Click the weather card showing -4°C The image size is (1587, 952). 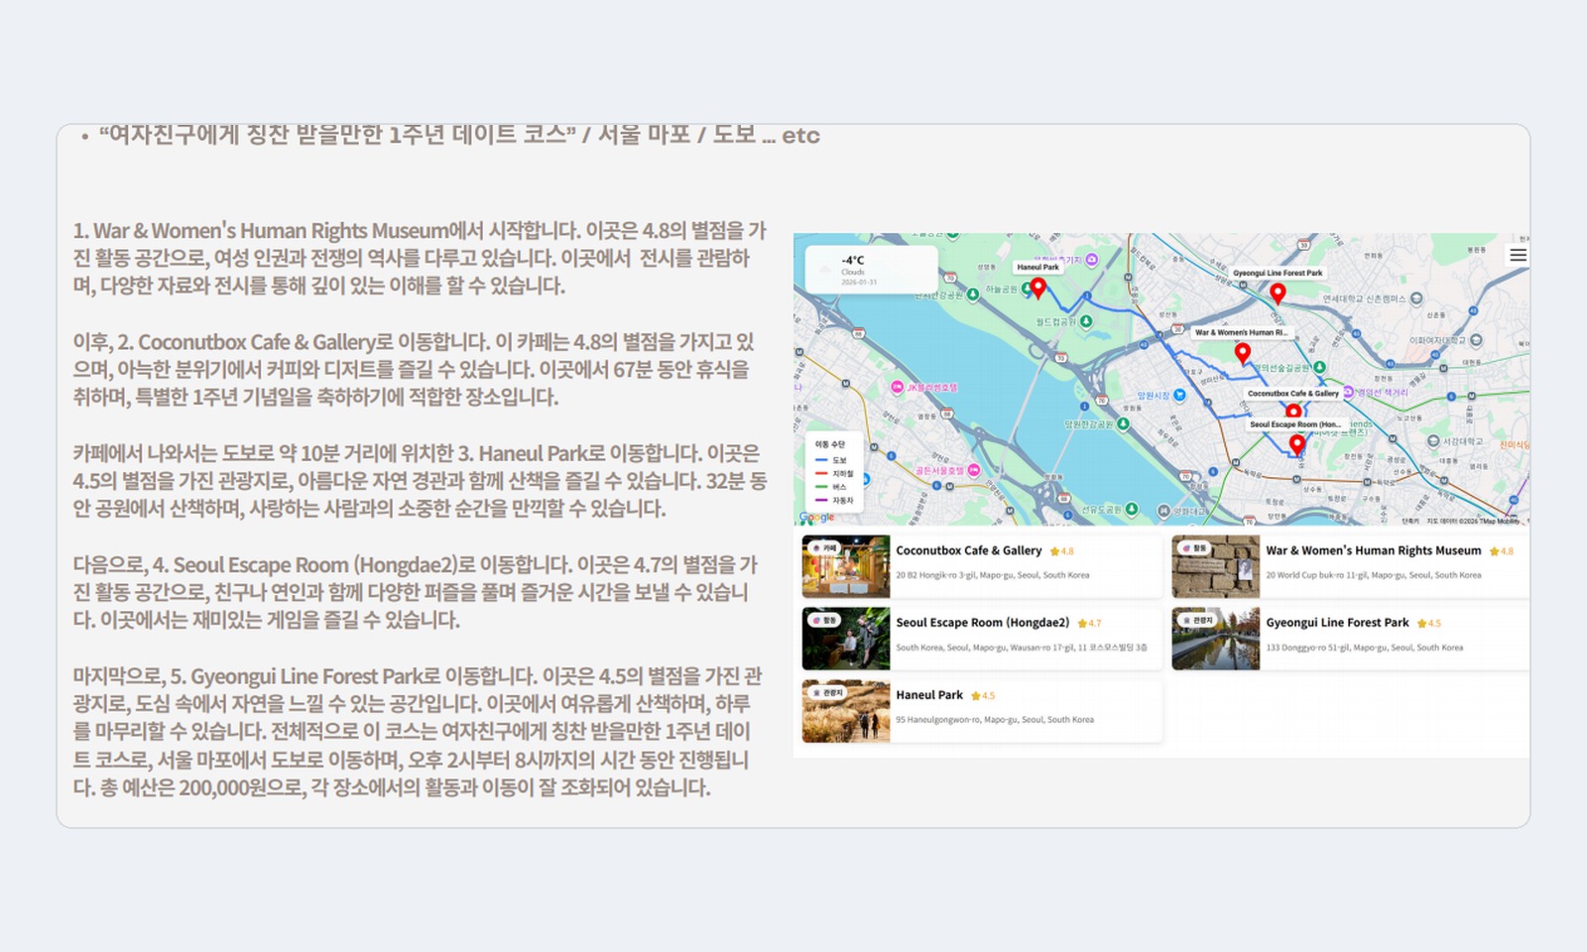tap(871, 270)
